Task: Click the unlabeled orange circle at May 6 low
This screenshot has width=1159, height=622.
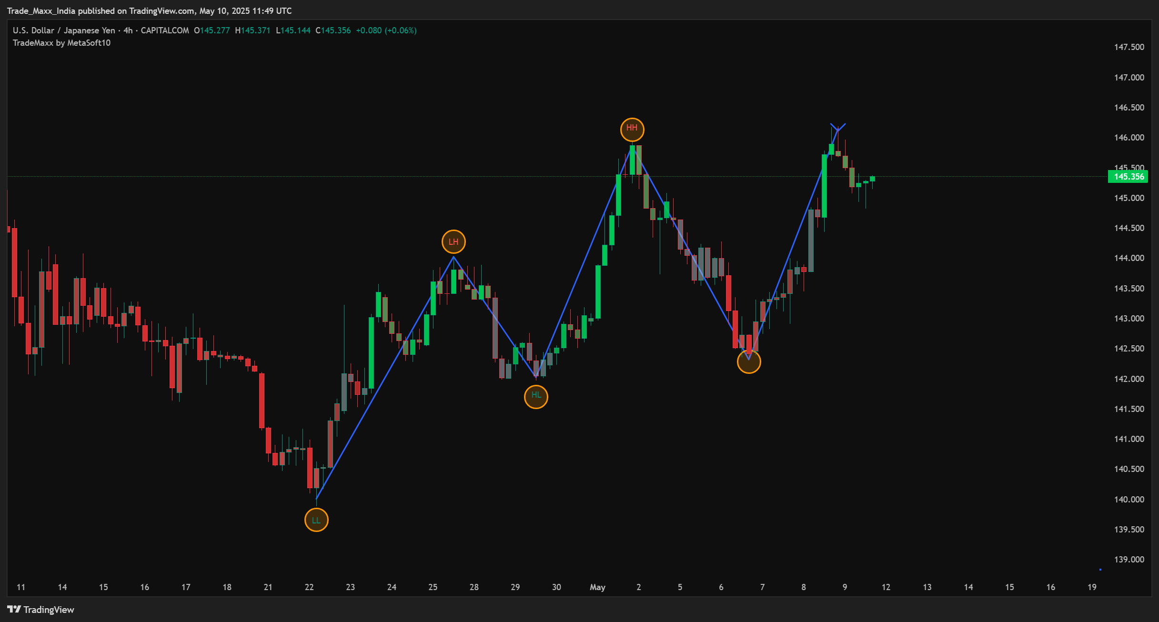Action: coord(748,362)
